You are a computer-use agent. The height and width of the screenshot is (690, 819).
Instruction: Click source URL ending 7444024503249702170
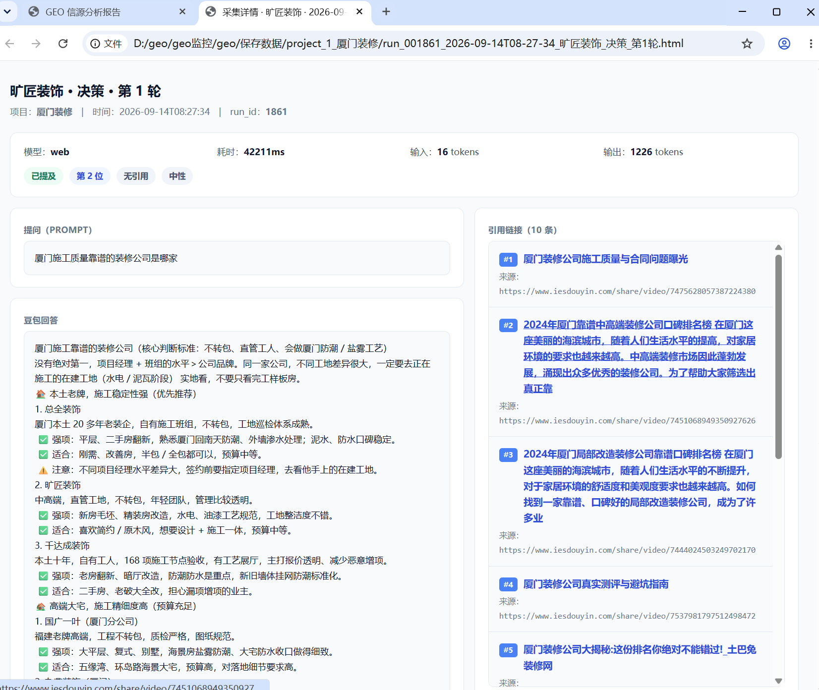click(x=627, y=550)
